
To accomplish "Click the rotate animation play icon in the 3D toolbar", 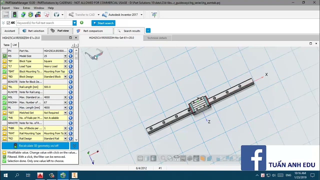I will tap(176, 158).
